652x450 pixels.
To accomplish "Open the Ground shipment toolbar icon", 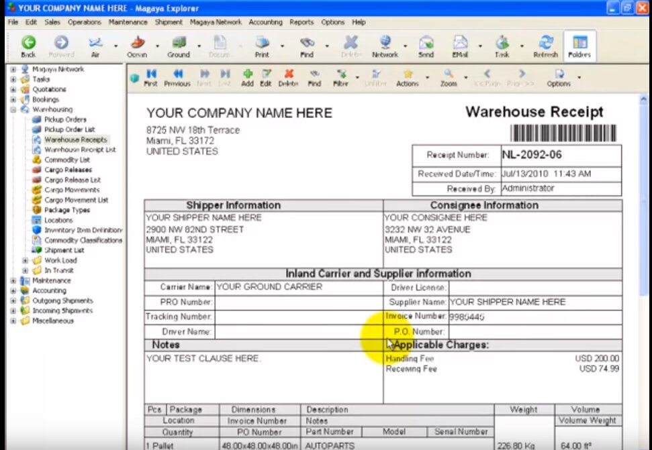I will coord(178,45).
